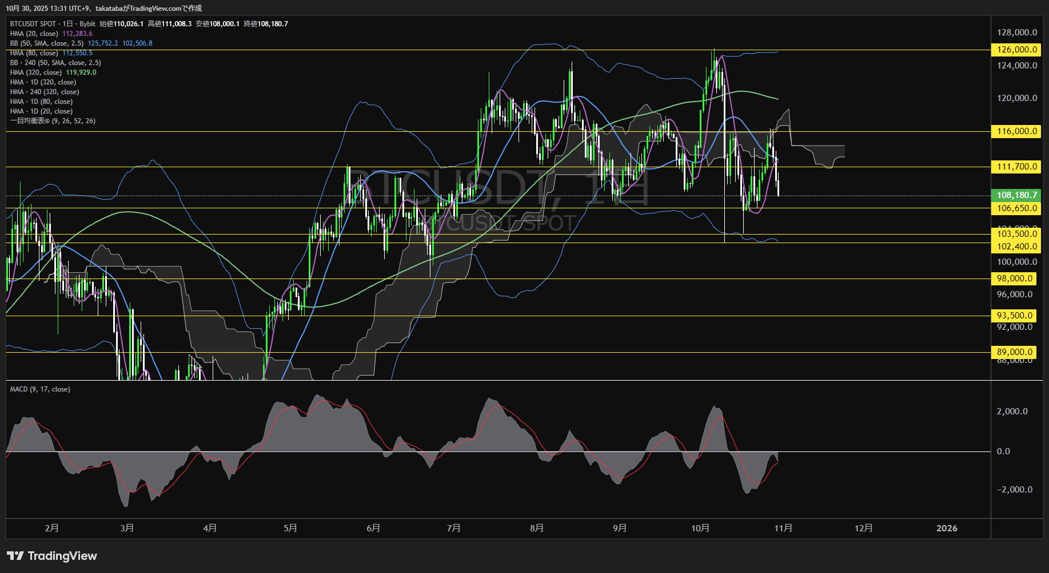Select the BTCUSDT SPOT symbol title
1049x573 pixels.
33,24
